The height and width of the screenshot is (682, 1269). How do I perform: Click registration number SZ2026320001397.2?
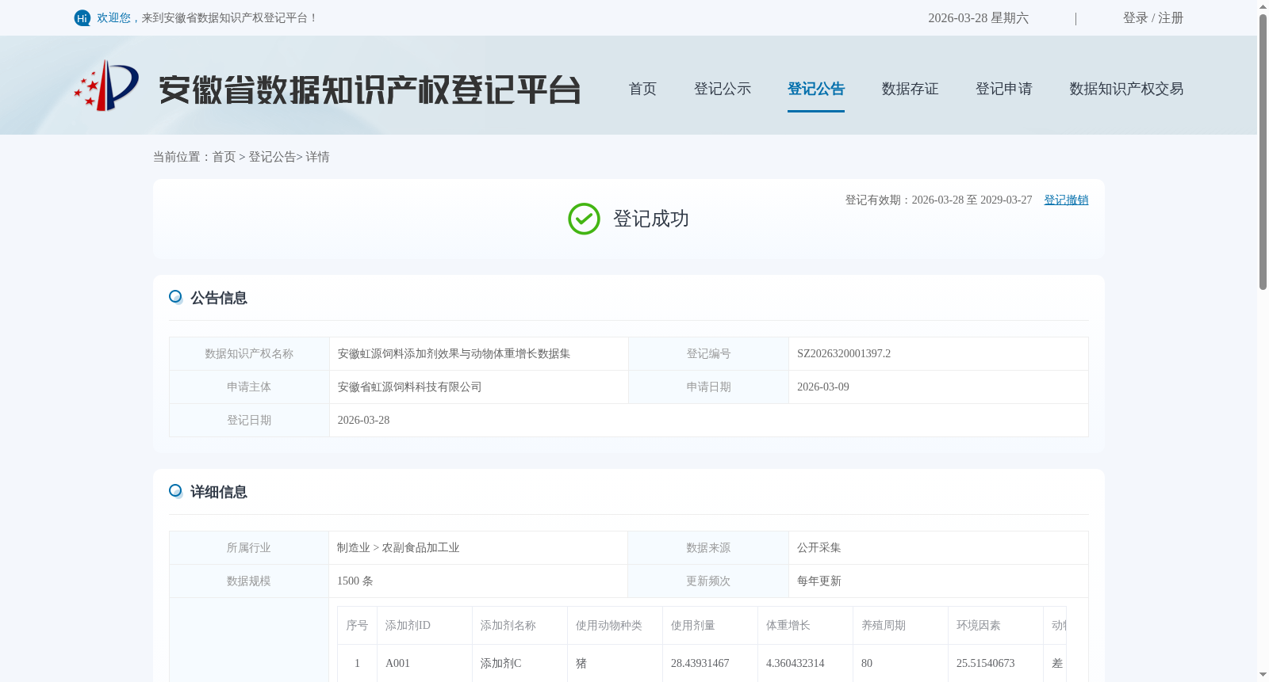844,353
